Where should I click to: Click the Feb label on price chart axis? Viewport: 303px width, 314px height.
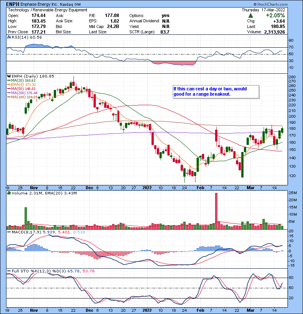coord(200,188)
